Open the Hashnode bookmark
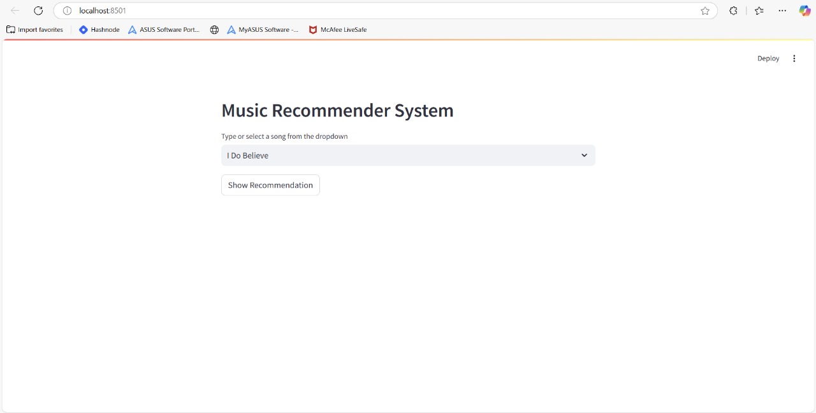 tap(99, 30)
